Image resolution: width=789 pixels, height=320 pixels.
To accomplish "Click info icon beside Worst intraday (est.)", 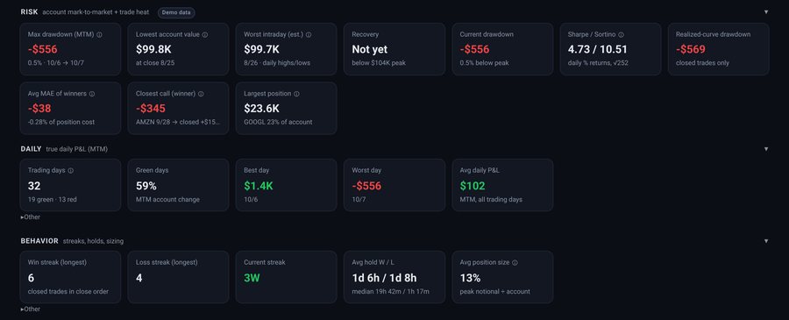I will click(309, 35).
